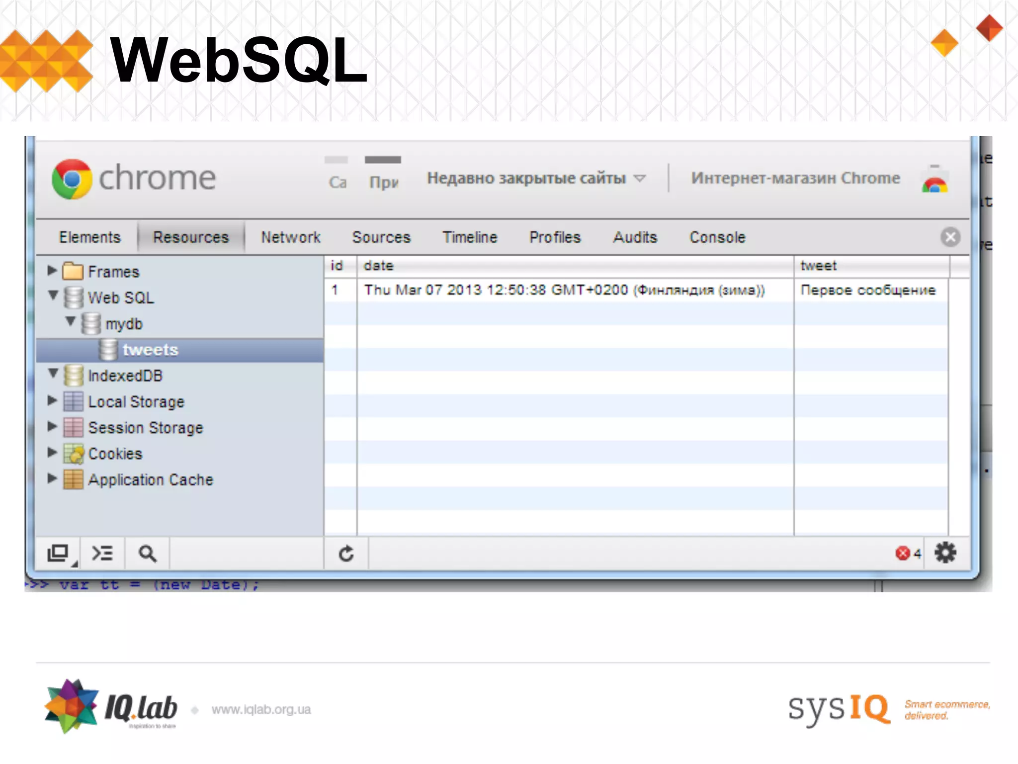Click the Local Storage table icon
1018x764 pixels.
[74, 401]
